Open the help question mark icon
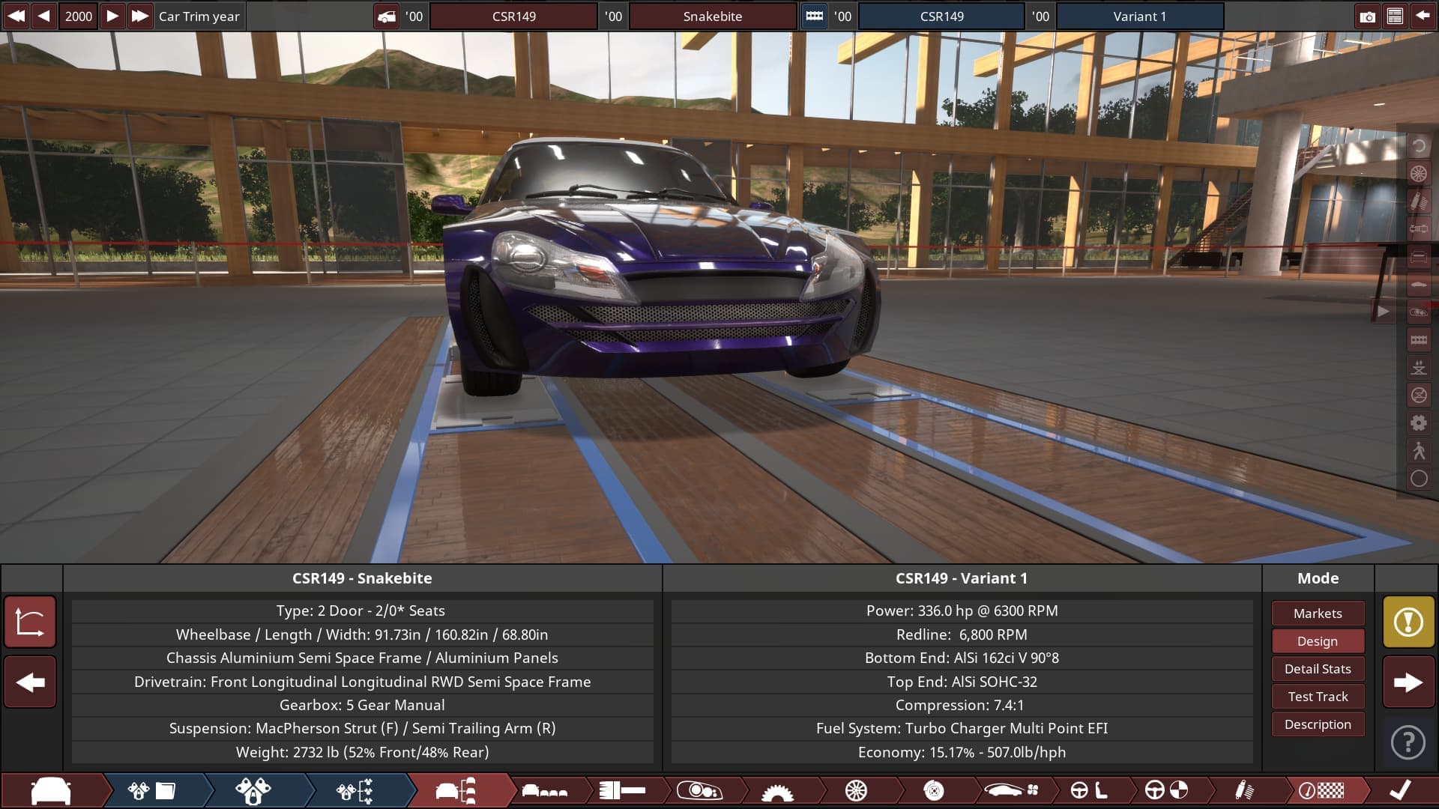The image size is (1439, 809). click(x=1408, y=742)
